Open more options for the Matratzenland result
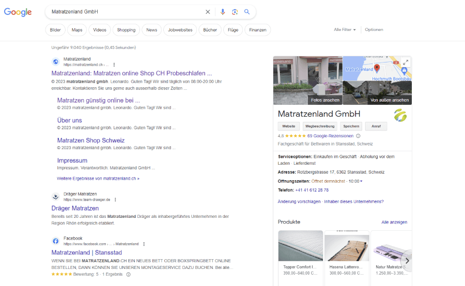The width and height of the screenshot is (465, 286). [114, 65]
